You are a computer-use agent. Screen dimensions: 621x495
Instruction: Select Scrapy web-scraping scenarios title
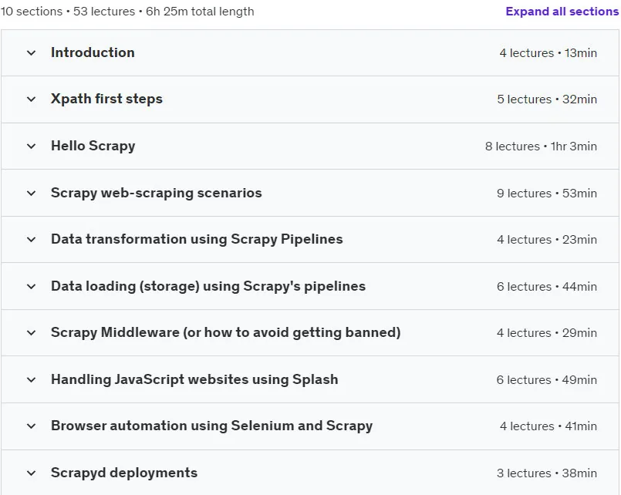157,193
